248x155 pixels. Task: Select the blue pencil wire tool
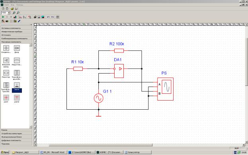(19, 21)
